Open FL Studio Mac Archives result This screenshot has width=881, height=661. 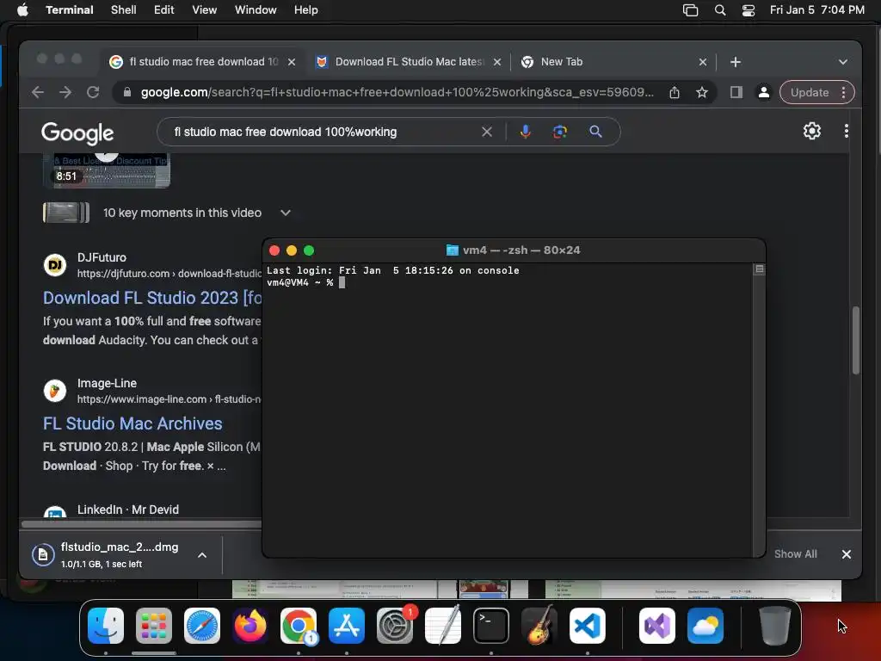point(132,423)
